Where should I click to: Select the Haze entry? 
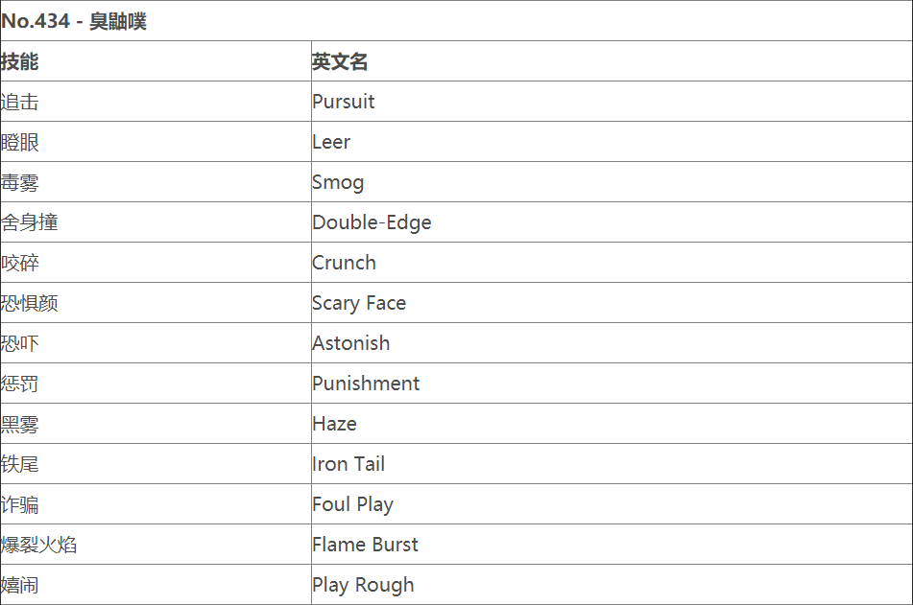pos(334,424)
